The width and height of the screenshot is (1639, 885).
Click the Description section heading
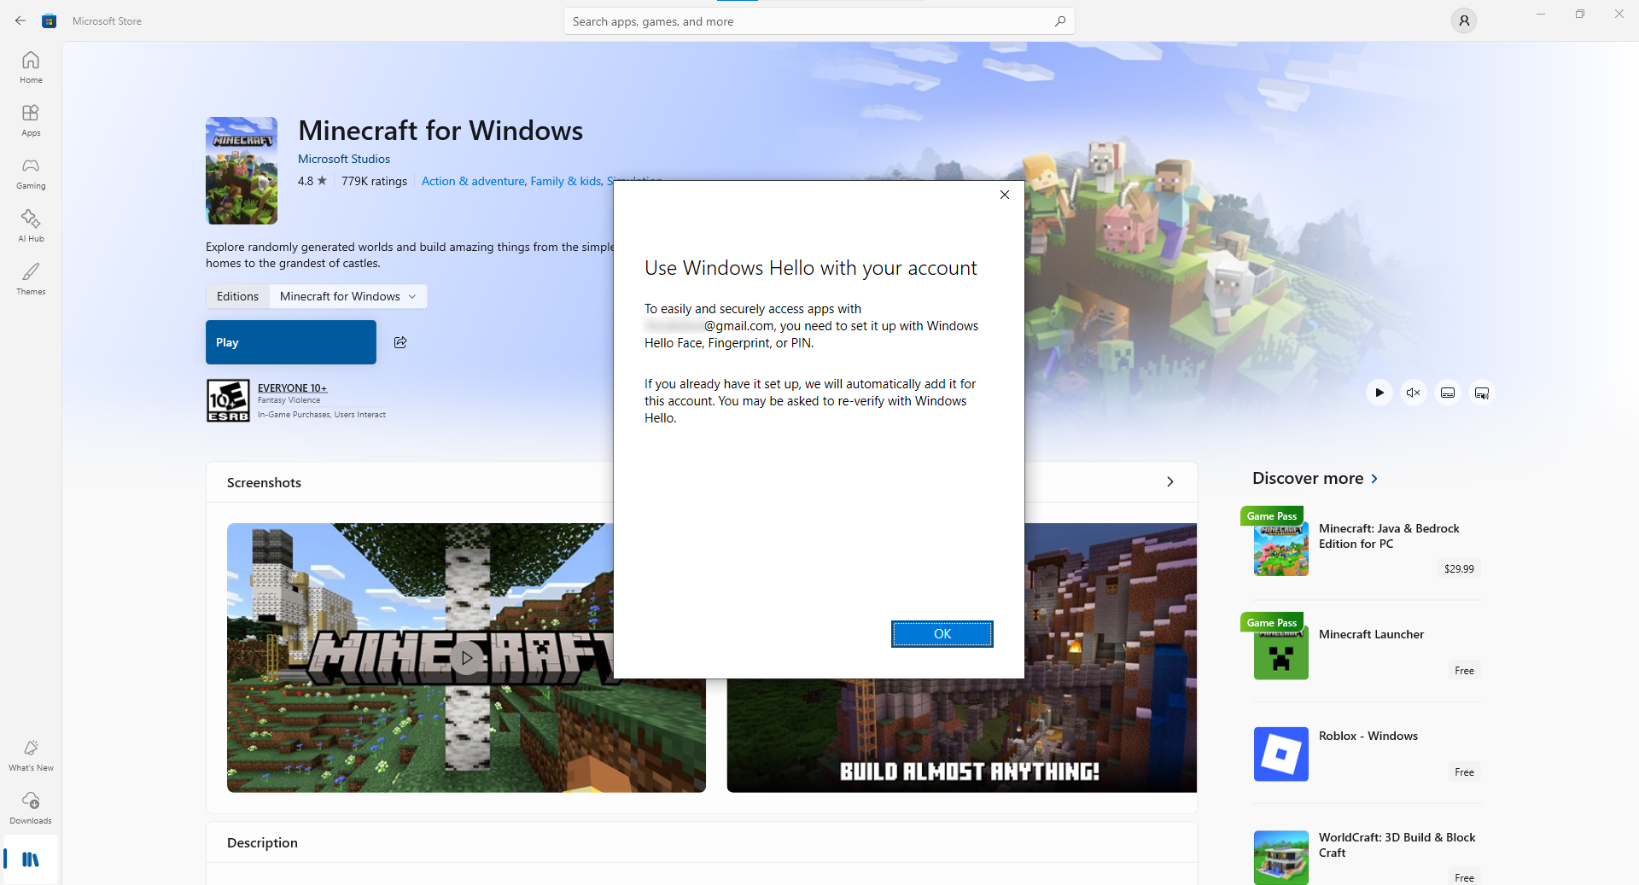pos(262,842)
